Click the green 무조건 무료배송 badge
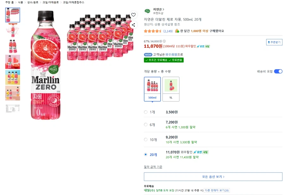Viewport: 285px width, 195px height. pos(164,60)
